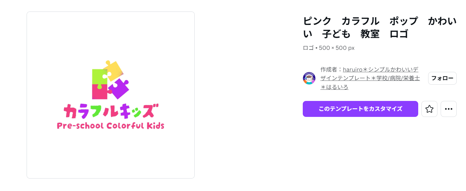The height and width of the screenshot is (191, 466).
Task: Click the 作成者： label before creator name
Action: pyautogui.click(x=332, y=69)
